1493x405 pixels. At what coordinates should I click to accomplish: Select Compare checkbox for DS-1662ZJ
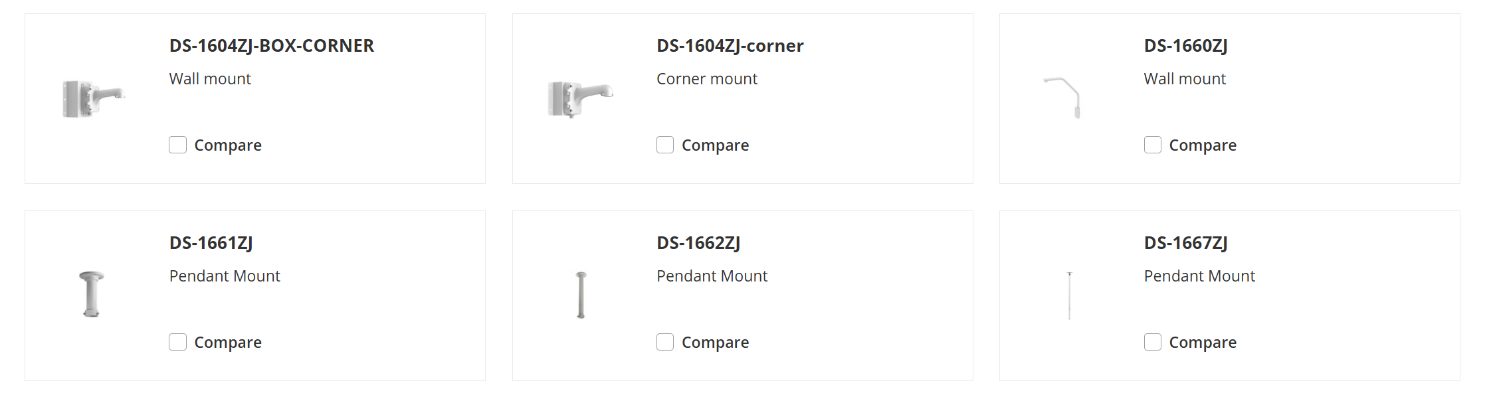tap(665, 342)
